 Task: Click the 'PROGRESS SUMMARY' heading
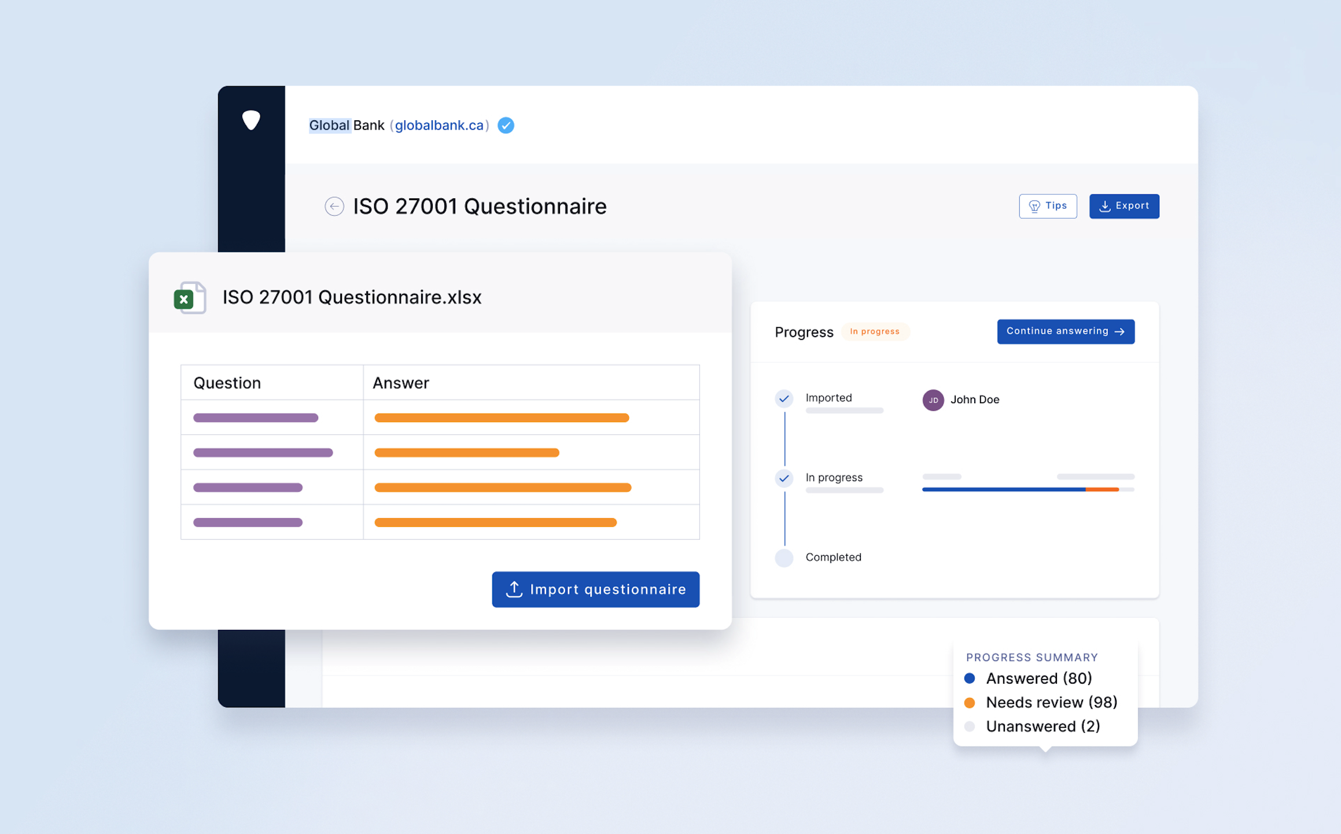pos(1032,658)
